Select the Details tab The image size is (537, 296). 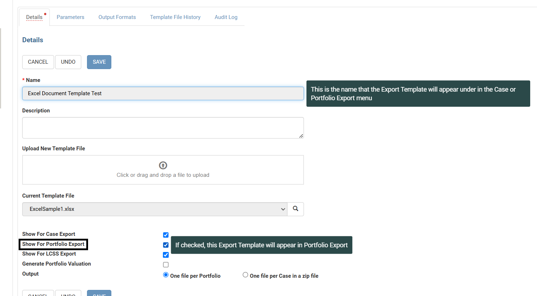tap(34, 17)
